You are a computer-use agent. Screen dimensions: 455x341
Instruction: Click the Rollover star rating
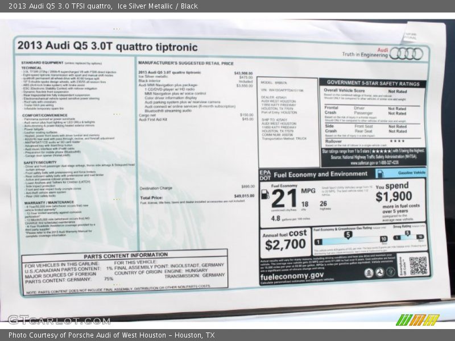[397, 141]
